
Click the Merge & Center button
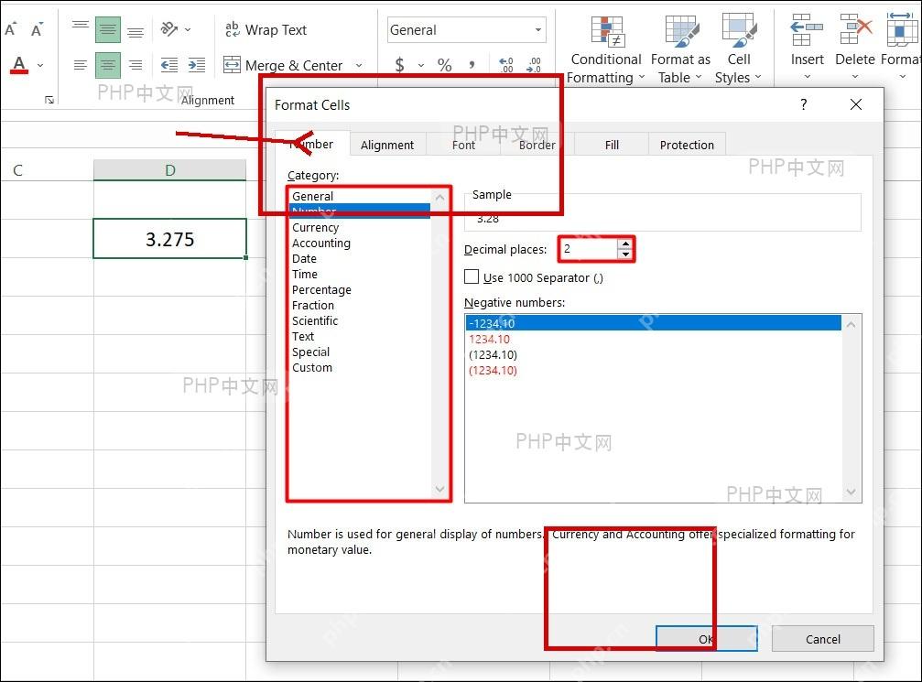[284, 65]
